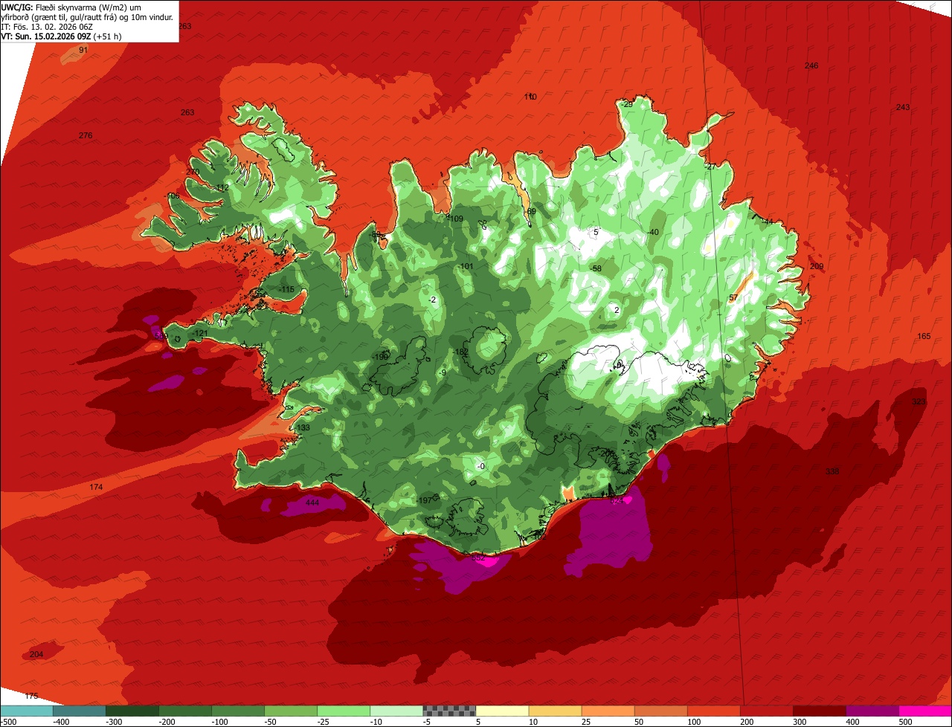Image resolution: width=952 pixels, height=727 pixels.
Task: Select the -400 to -300 legend color swatch
Action: (x=80, y=711)
